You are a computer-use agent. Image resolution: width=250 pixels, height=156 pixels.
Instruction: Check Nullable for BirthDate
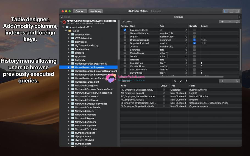coord(194,49)
